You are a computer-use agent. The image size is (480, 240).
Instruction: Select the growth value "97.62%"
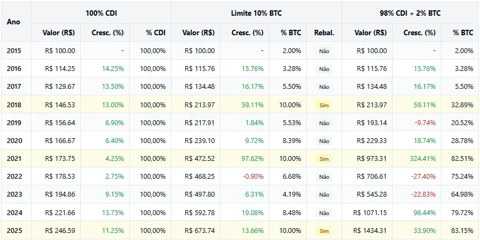pos(252,159)
